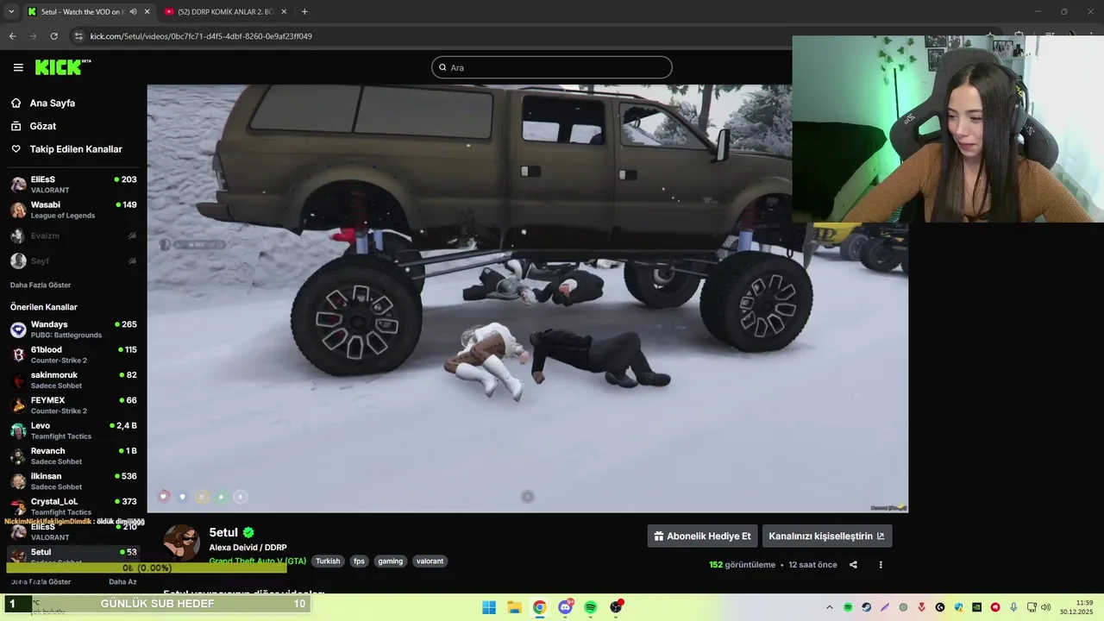Open volume control in system tray
Screen dimensions: 1104x621
(1046, 607)
